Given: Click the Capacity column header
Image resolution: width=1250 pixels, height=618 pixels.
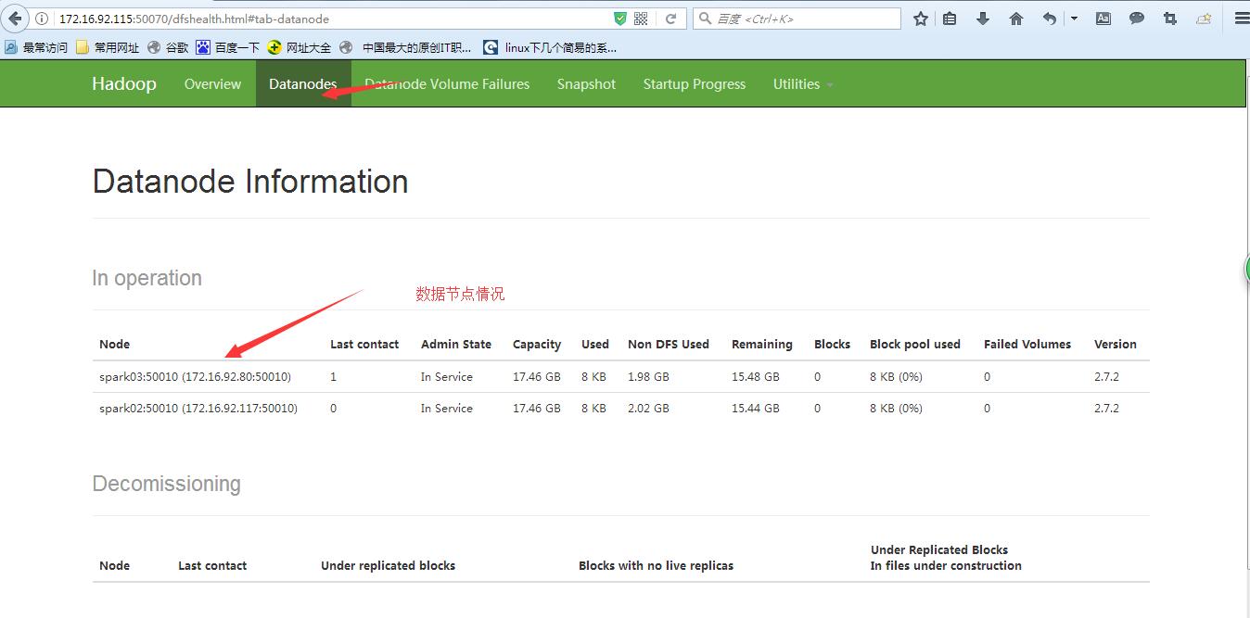Looking at the screenshot, I should coord(537,344).
